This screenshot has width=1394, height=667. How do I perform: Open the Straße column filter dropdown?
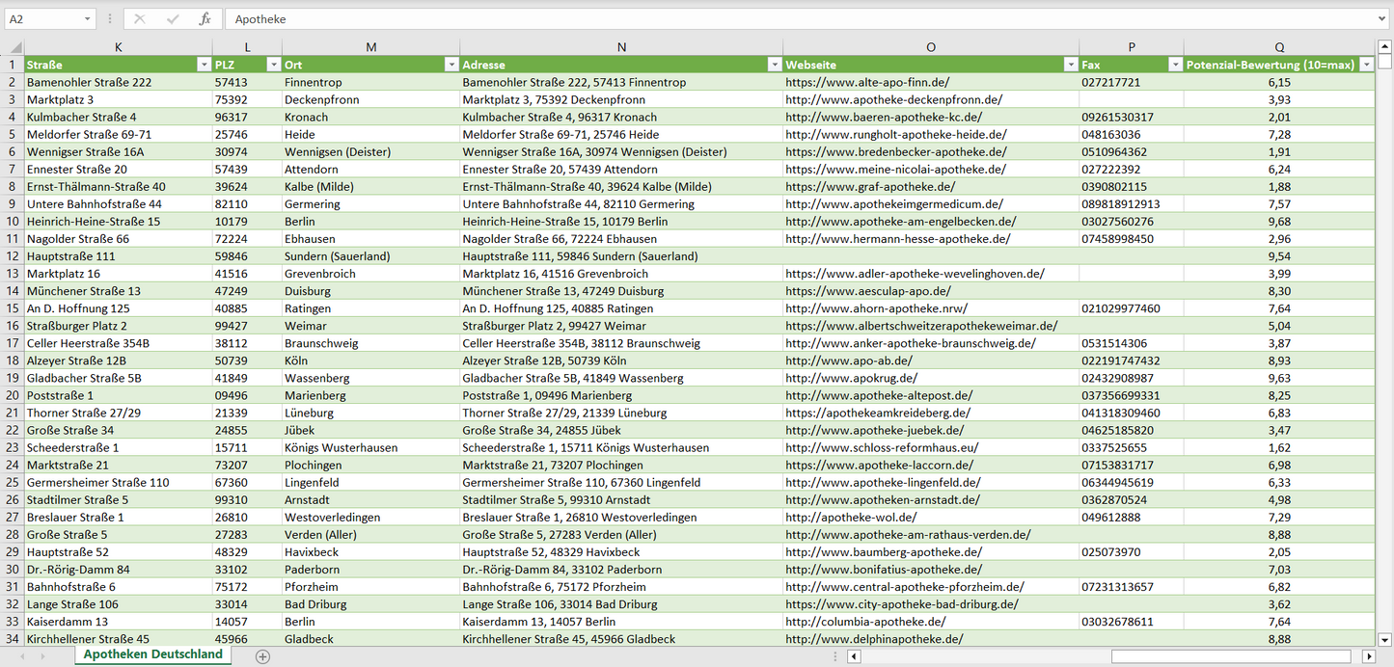[x=203, y=65]
